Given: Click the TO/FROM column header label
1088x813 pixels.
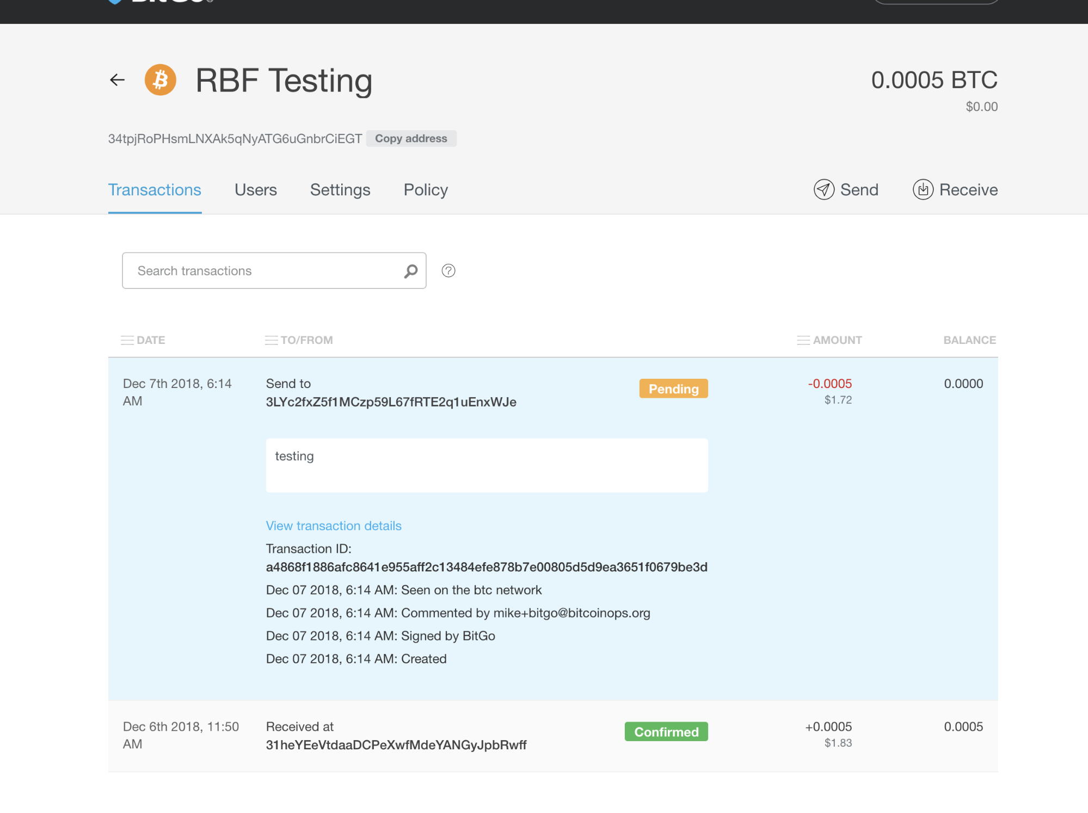Looking at the screenshot, I should pos(306,340).
